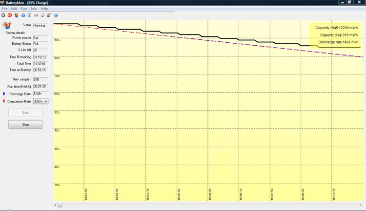Screen dimensions: 366x211
Task: Click the Num samples value 310
Action: tap(41, 80)
